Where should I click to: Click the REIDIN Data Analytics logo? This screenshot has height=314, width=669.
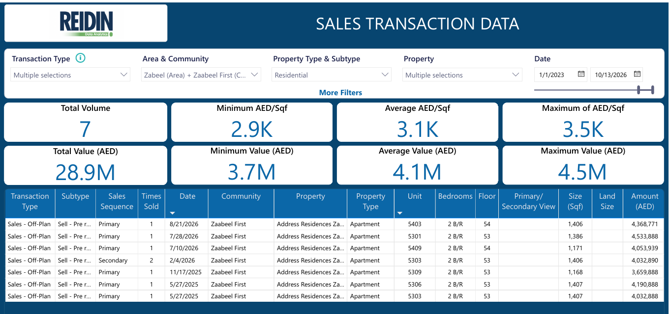click(86, 24)
